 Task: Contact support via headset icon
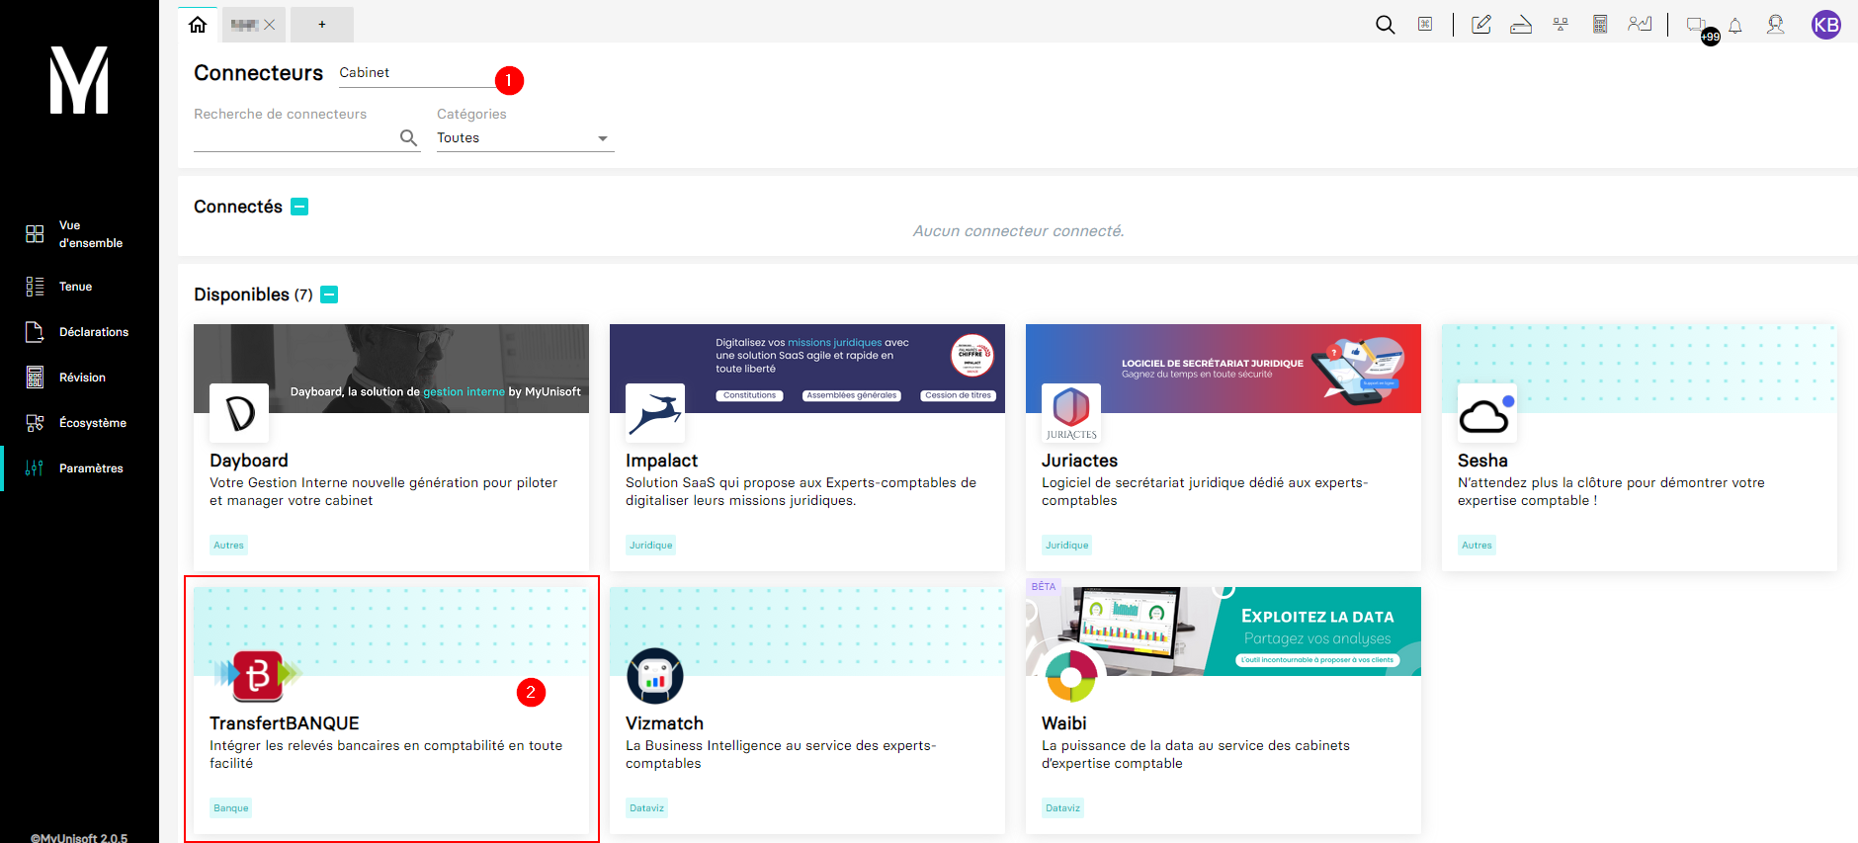1776,25
